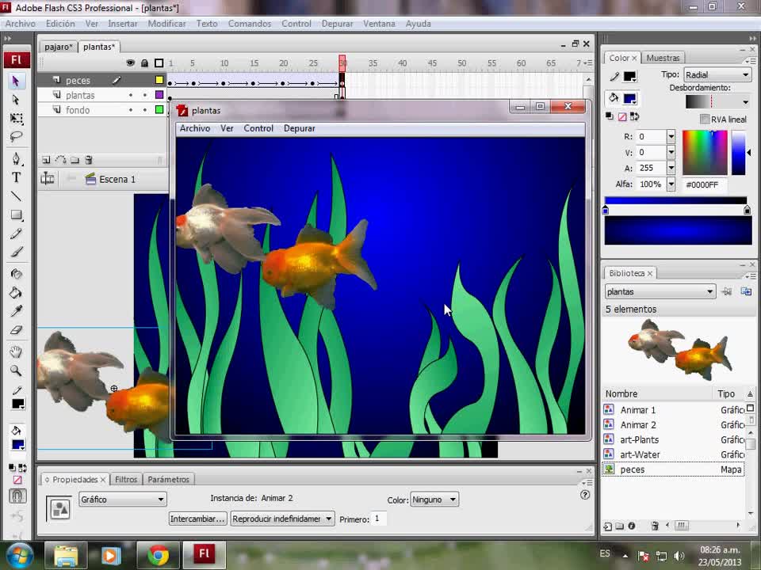The image size is (761, 570).
Task: Select the Pencil tool
Action: tap(16, 234)
